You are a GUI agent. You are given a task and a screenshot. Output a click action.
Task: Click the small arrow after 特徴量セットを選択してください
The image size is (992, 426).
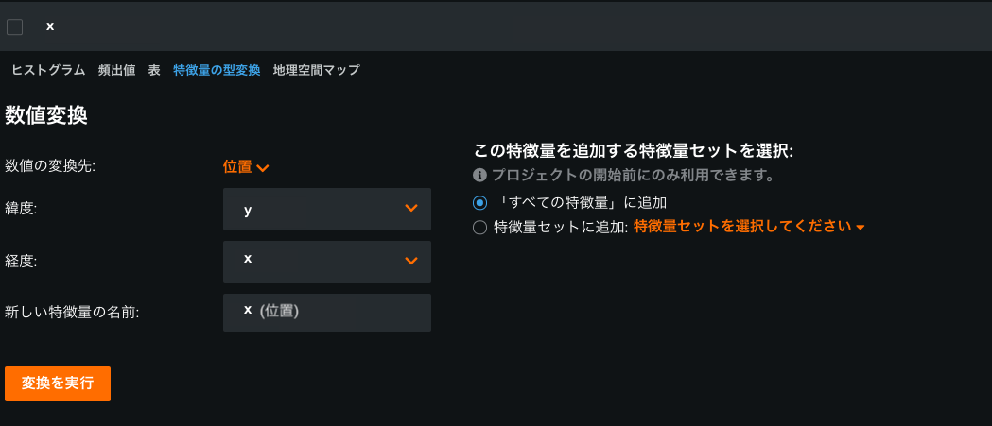pyautogui.click(x=861, y=228)
